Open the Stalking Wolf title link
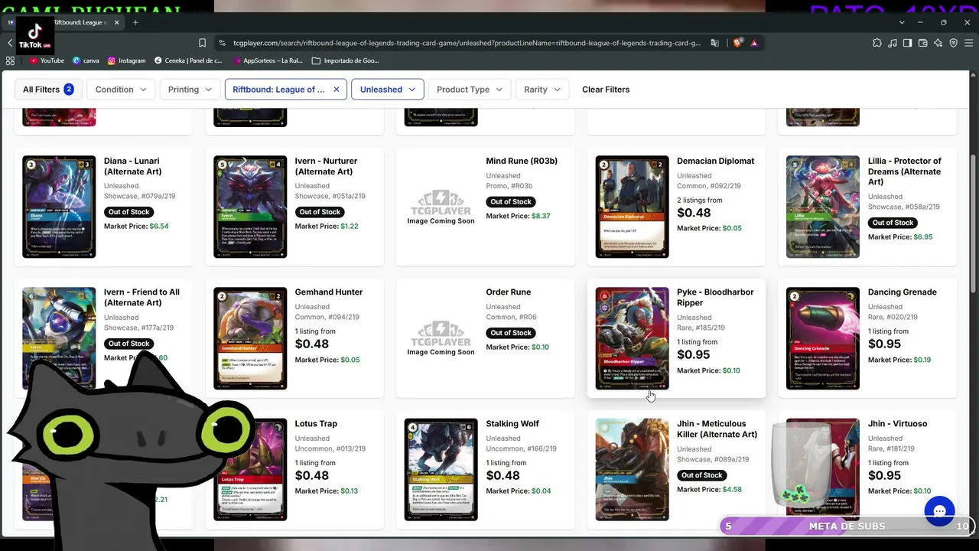The image size is (979, 551). tap(512, 423)
